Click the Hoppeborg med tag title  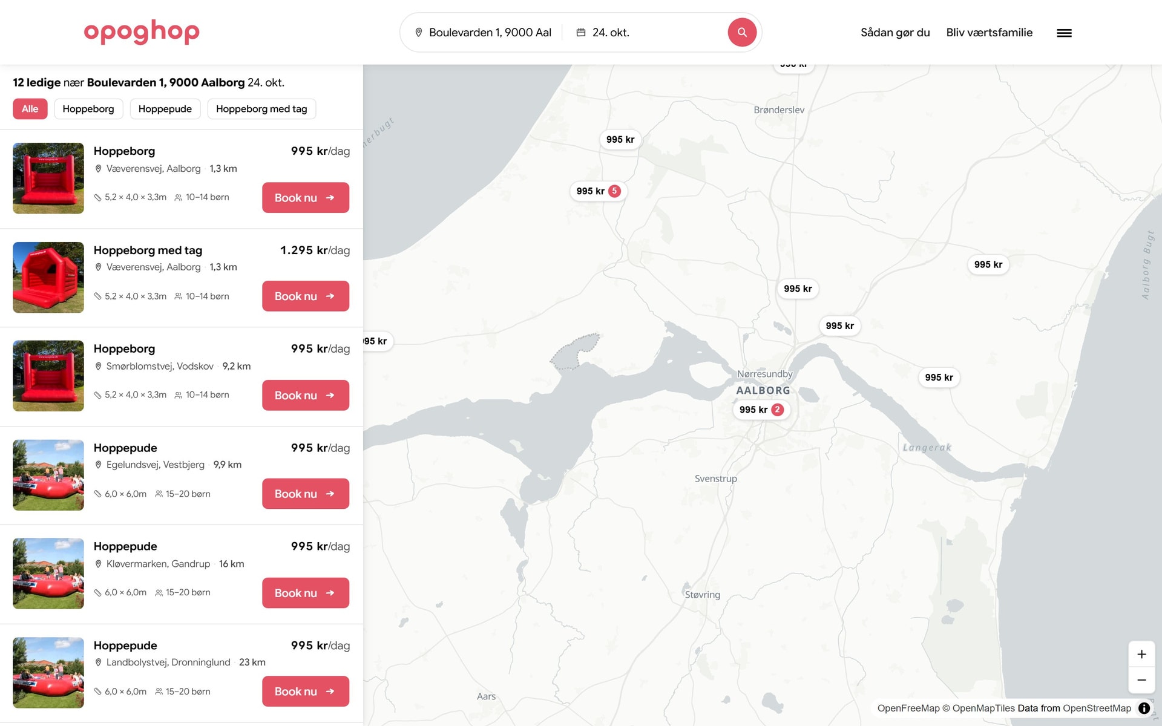pos(148,250)
